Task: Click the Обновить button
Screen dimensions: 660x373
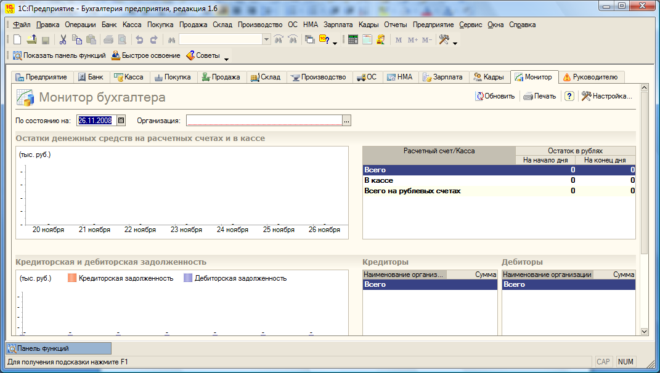Action: pos(495,96)
